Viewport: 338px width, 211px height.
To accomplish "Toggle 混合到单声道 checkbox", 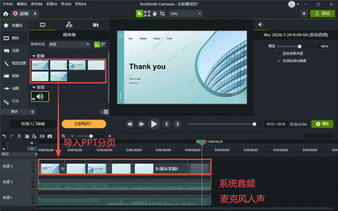I will 279,54.
